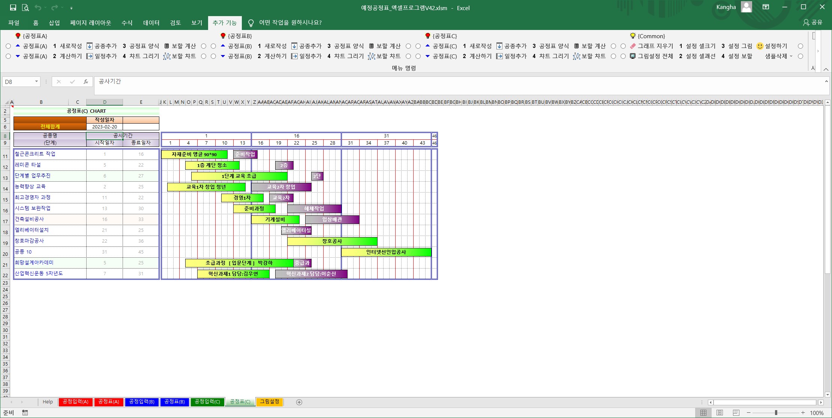Click the 공정표A group's 보할 계산 calculator icon
This screenshot has height=418, width=832.
click(x=167, y=46)
